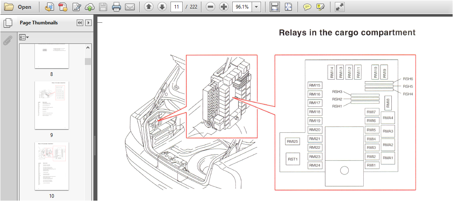The width and height of the screenshot is (453, 201).
Task: Go to the previous page arrow
Action: click(x=149, y=7)
